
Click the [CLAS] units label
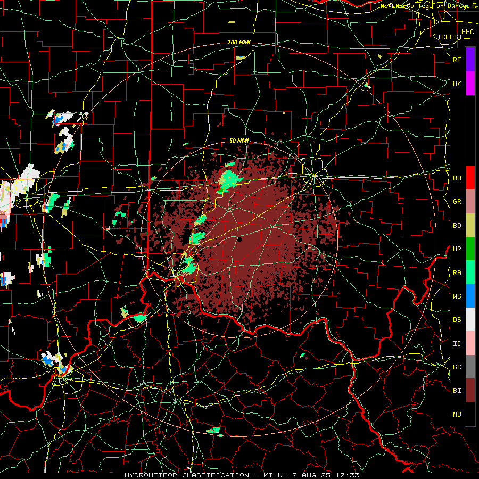pos(450,37)
